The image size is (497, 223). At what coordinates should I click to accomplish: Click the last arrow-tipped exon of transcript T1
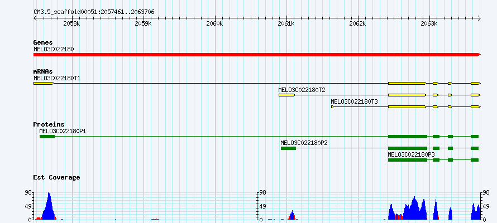476,83
